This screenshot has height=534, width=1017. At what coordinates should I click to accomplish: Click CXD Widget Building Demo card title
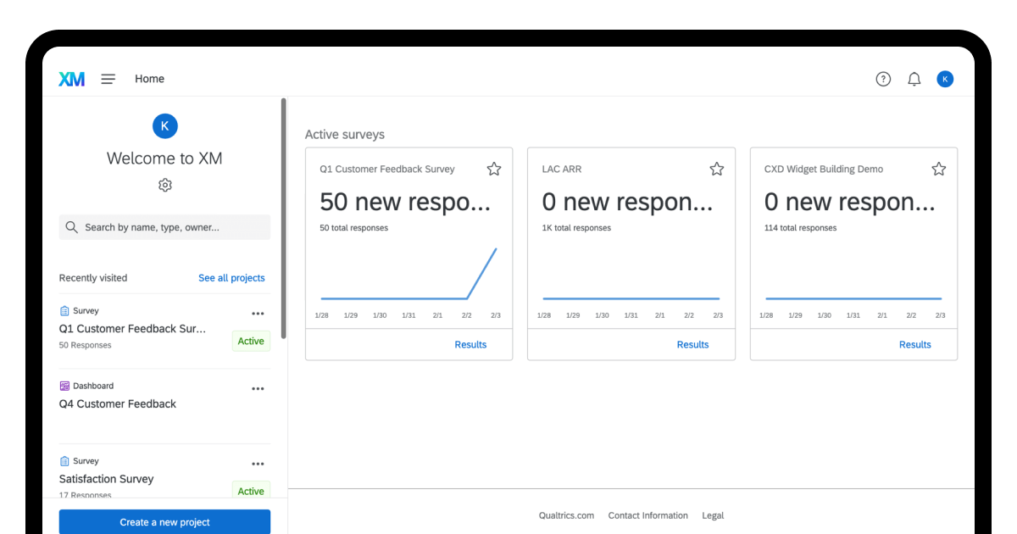[x=824, y=170]
